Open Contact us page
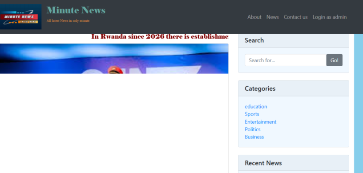The height and width of the screenshot is (173, 363). point(296,17)
